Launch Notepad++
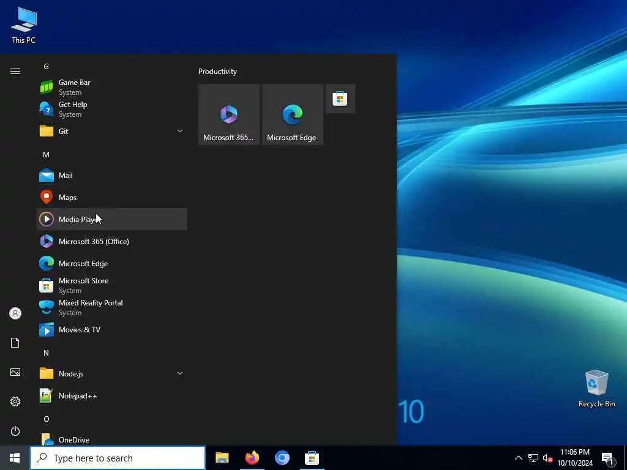This screenshot has height=470, width=627. (x=112, y=396)
